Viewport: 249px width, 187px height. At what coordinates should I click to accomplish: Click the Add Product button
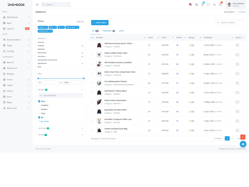tap(100, 22)
